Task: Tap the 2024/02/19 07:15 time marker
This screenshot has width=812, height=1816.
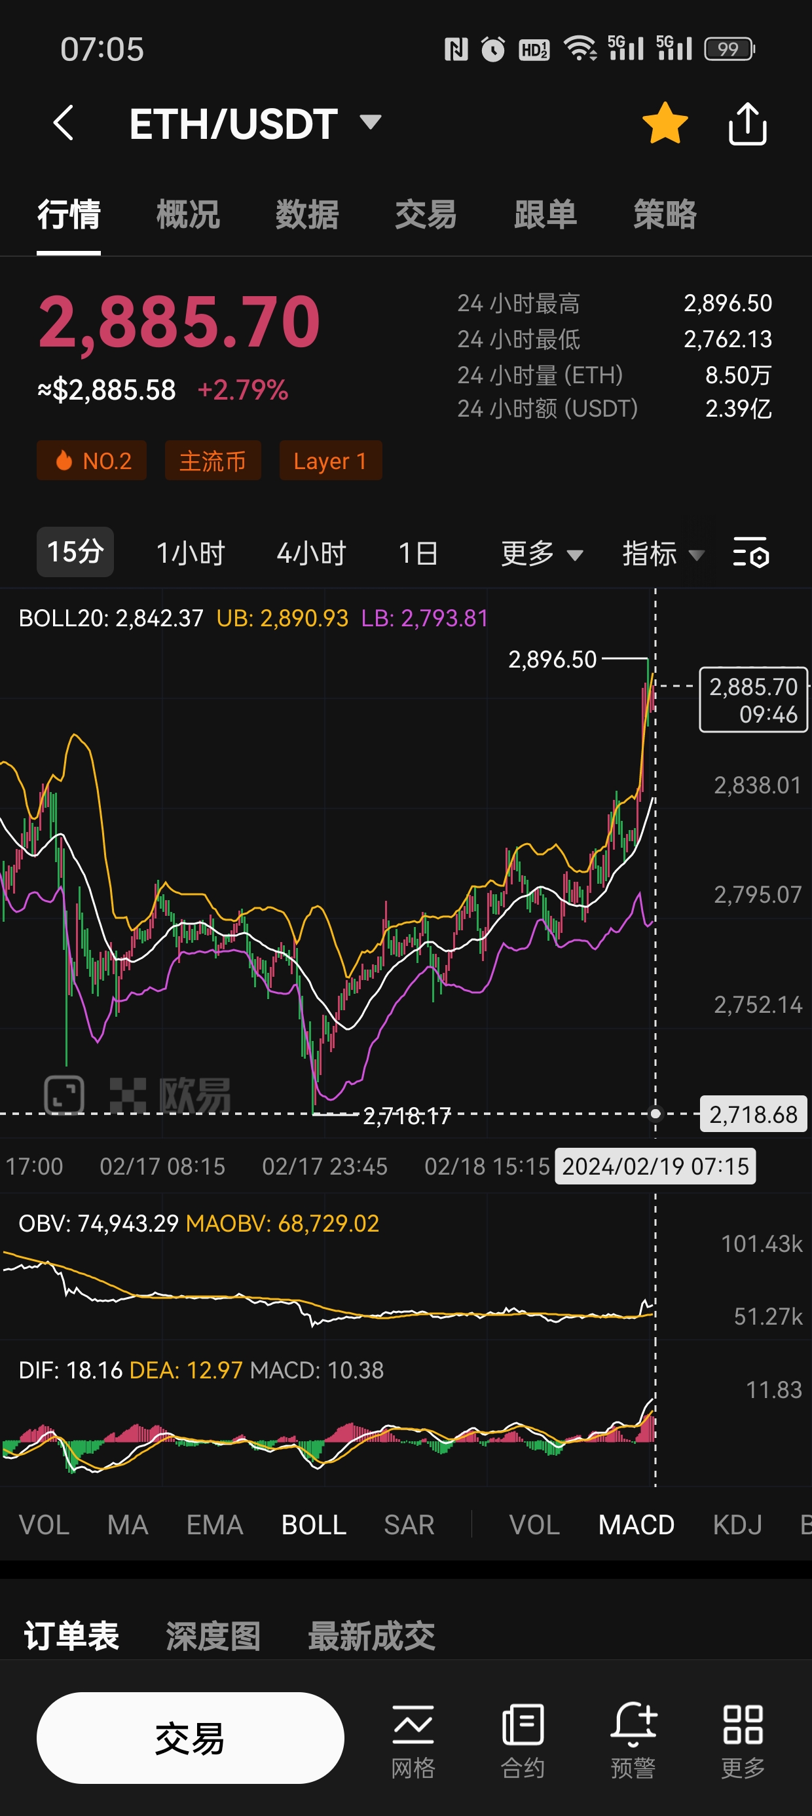Action: click(655, 1166)
